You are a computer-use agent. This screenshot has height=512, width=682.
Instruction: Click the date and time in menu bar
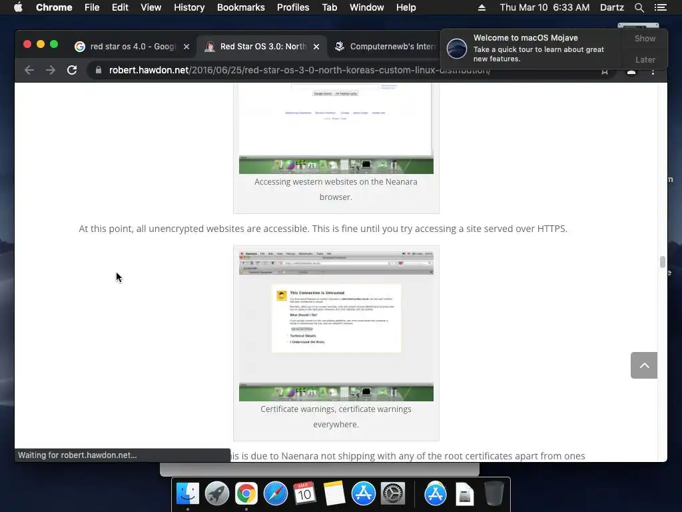coord(545,7)
